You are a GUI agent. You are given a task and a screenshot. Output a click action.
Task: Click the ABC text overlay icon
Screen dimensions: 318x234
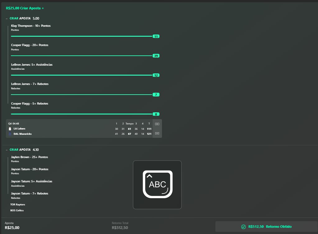coord(157,185)
